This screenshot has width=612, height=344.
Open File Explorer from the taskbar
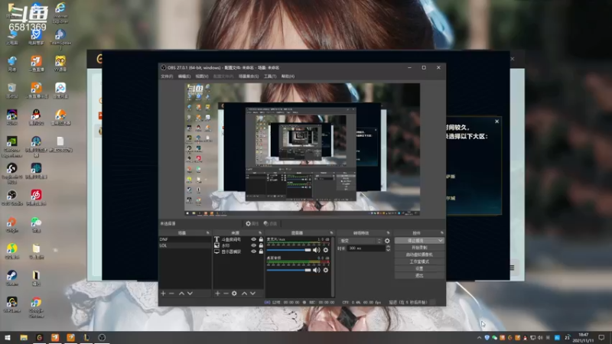[x=24, y=338]
